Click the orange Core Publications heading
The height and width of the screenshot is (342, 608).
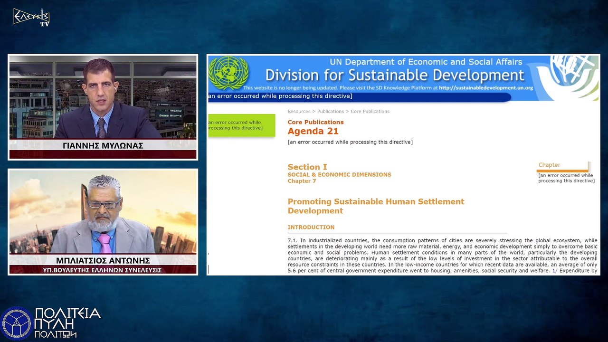[x=315, y=122]
